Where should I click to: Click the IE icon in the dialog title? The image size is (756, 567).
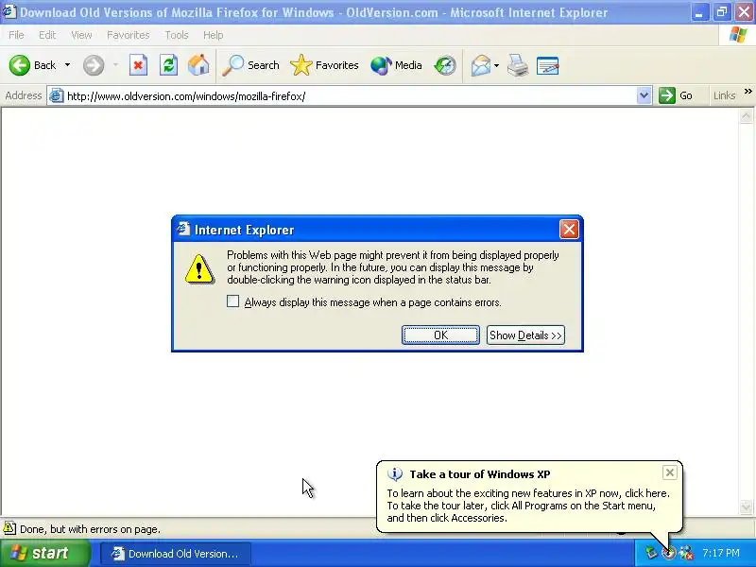tap(183, 229)
